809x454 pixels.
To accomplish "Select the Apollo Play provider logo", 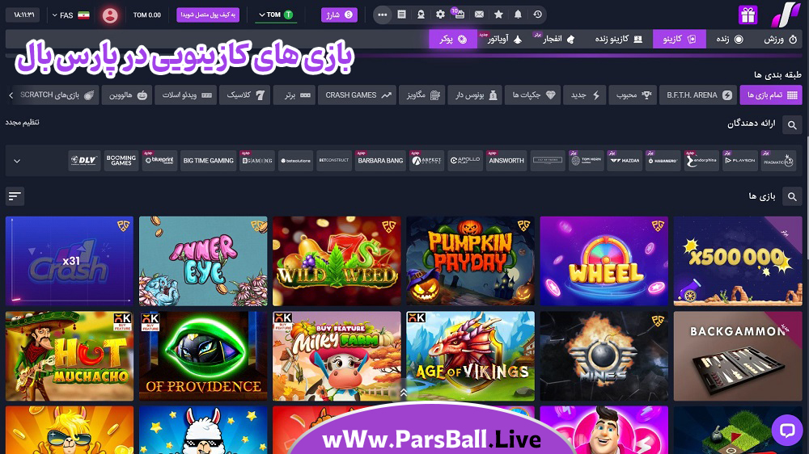I will (465, 161).
